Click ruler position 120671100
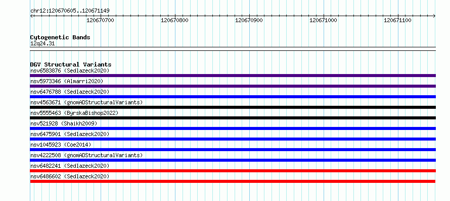This screenshot has height=201, width=450. point(397,20)
